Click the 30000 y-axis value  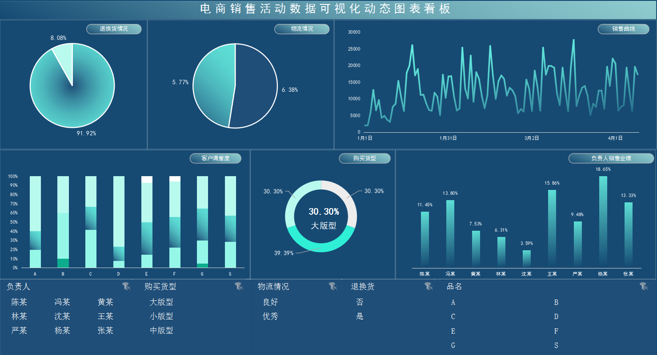[x=354, y=32]
